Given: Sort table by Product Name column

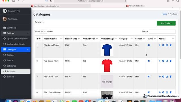Looking at the screenshot, I should click(x=53, y=39).
